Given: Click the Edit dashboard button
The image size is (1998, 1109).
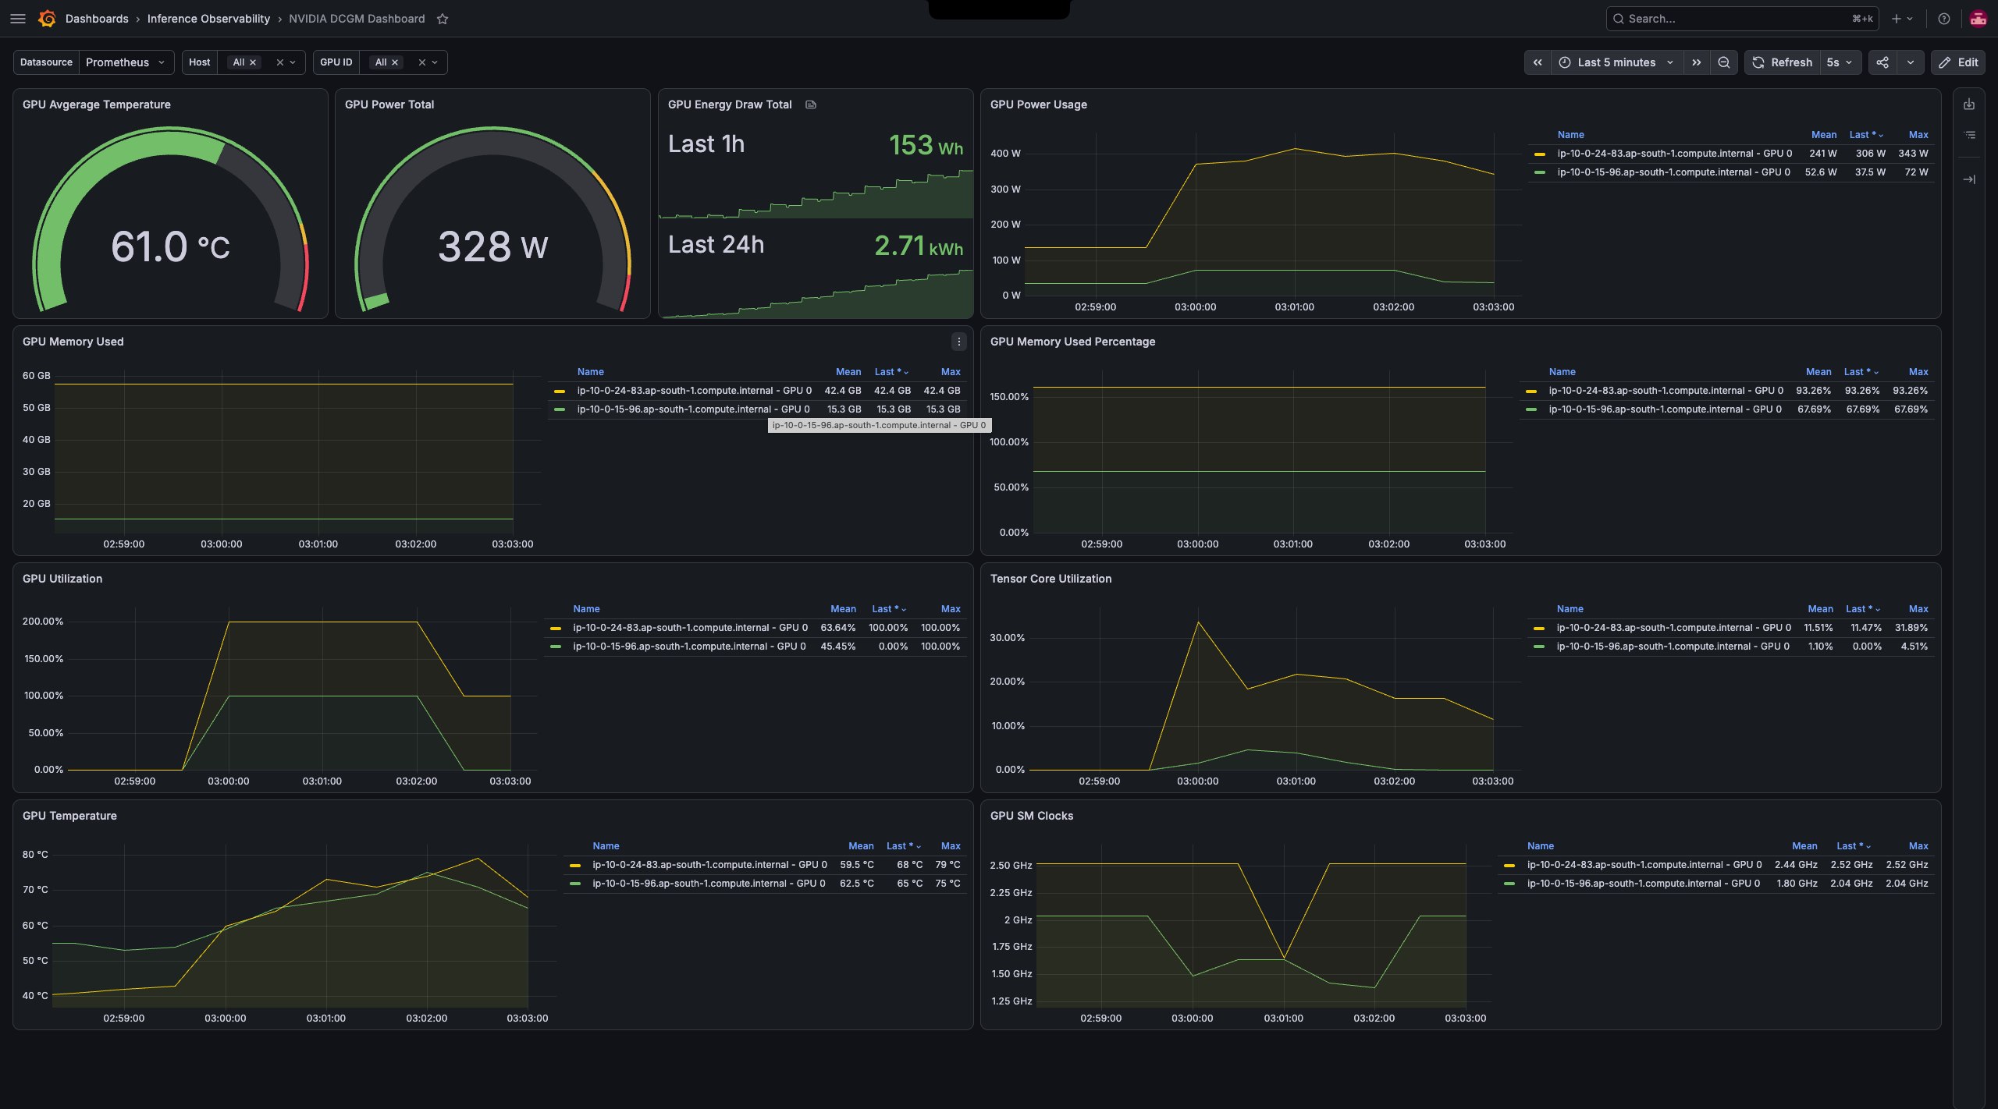Looking at the screenshot, I should [1958, 62].
